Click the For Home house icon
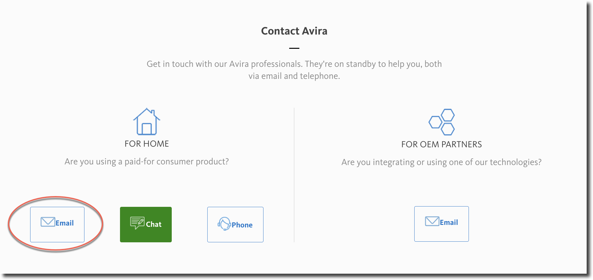Image resolution: width=593 pixels, height=280 pixels. pyautogui.click(x=146, y=122)
